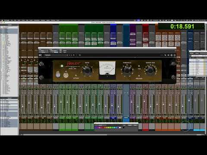
Task: Click the green main counter display
Action: (182, 26)
